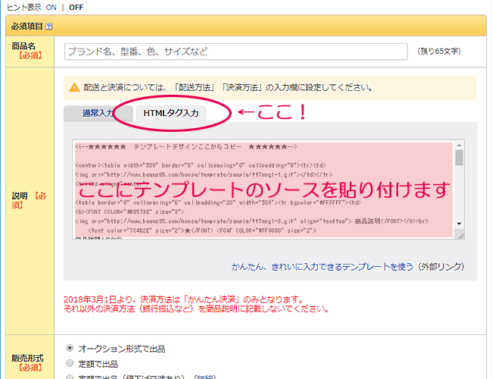
Task: Click the 商品名 text input field
Action: click(x=235, y=52)
